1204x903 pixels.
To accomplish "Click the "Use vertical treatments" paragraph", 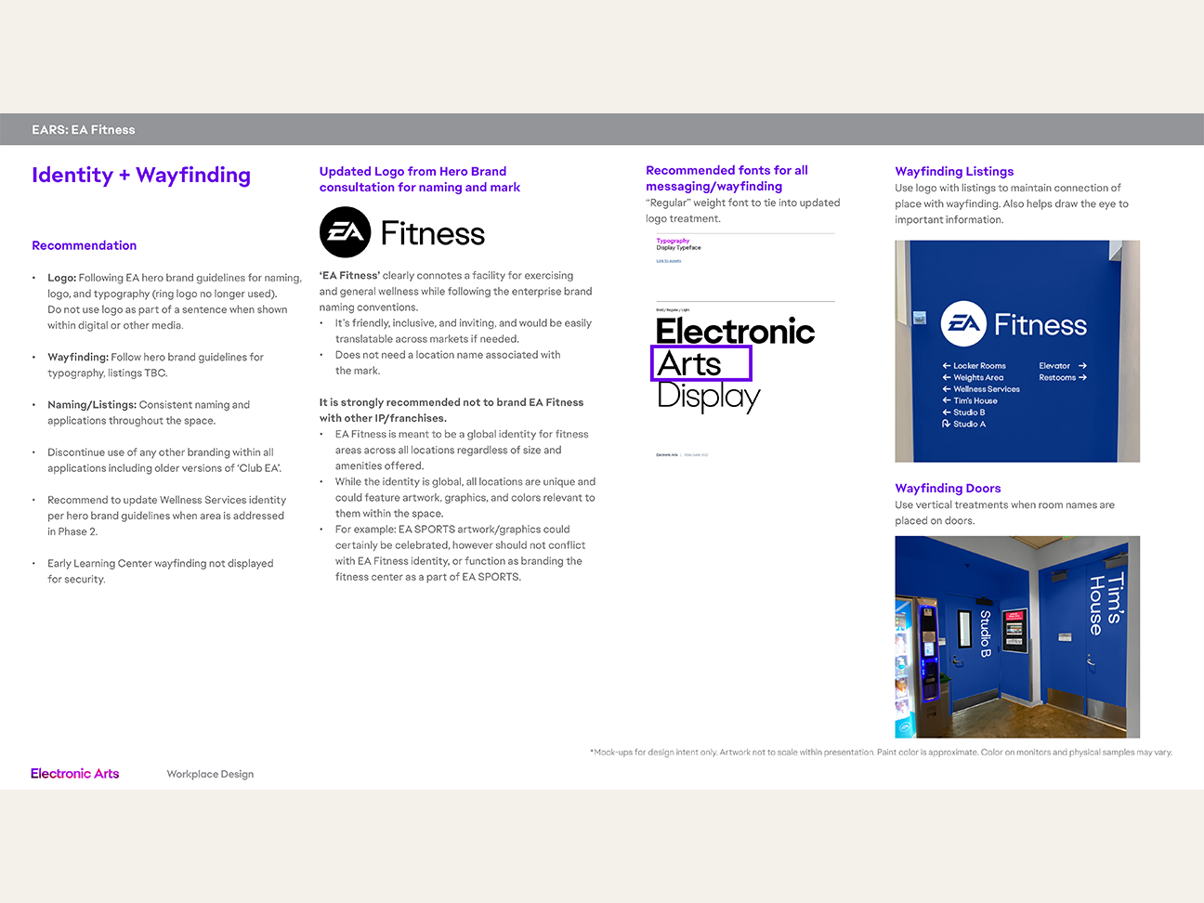I will pyautogui.click(x=1004, y=513).
